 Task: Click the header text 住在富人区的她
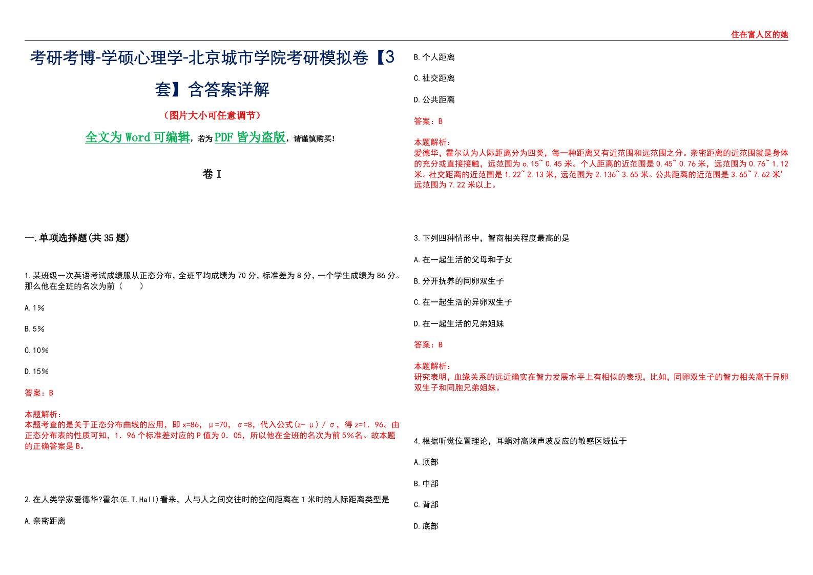[759, 34]
